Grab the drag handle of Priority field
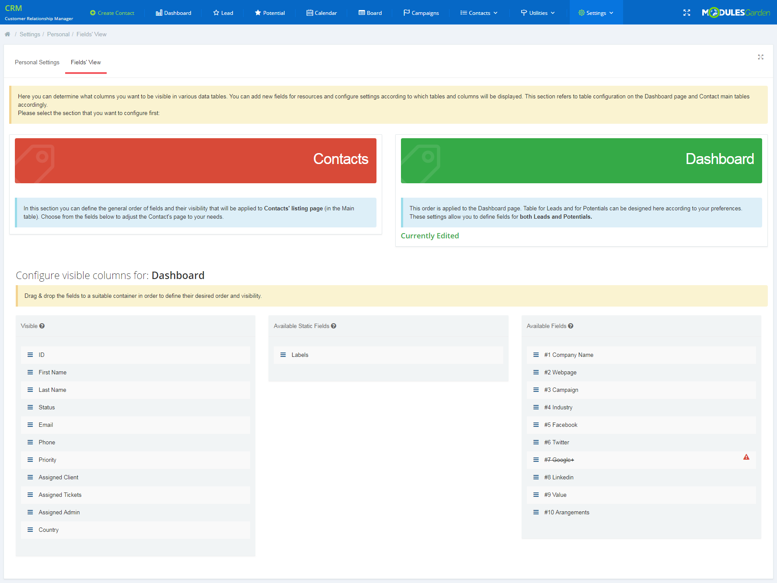The image size is (777, 583). 30,460
